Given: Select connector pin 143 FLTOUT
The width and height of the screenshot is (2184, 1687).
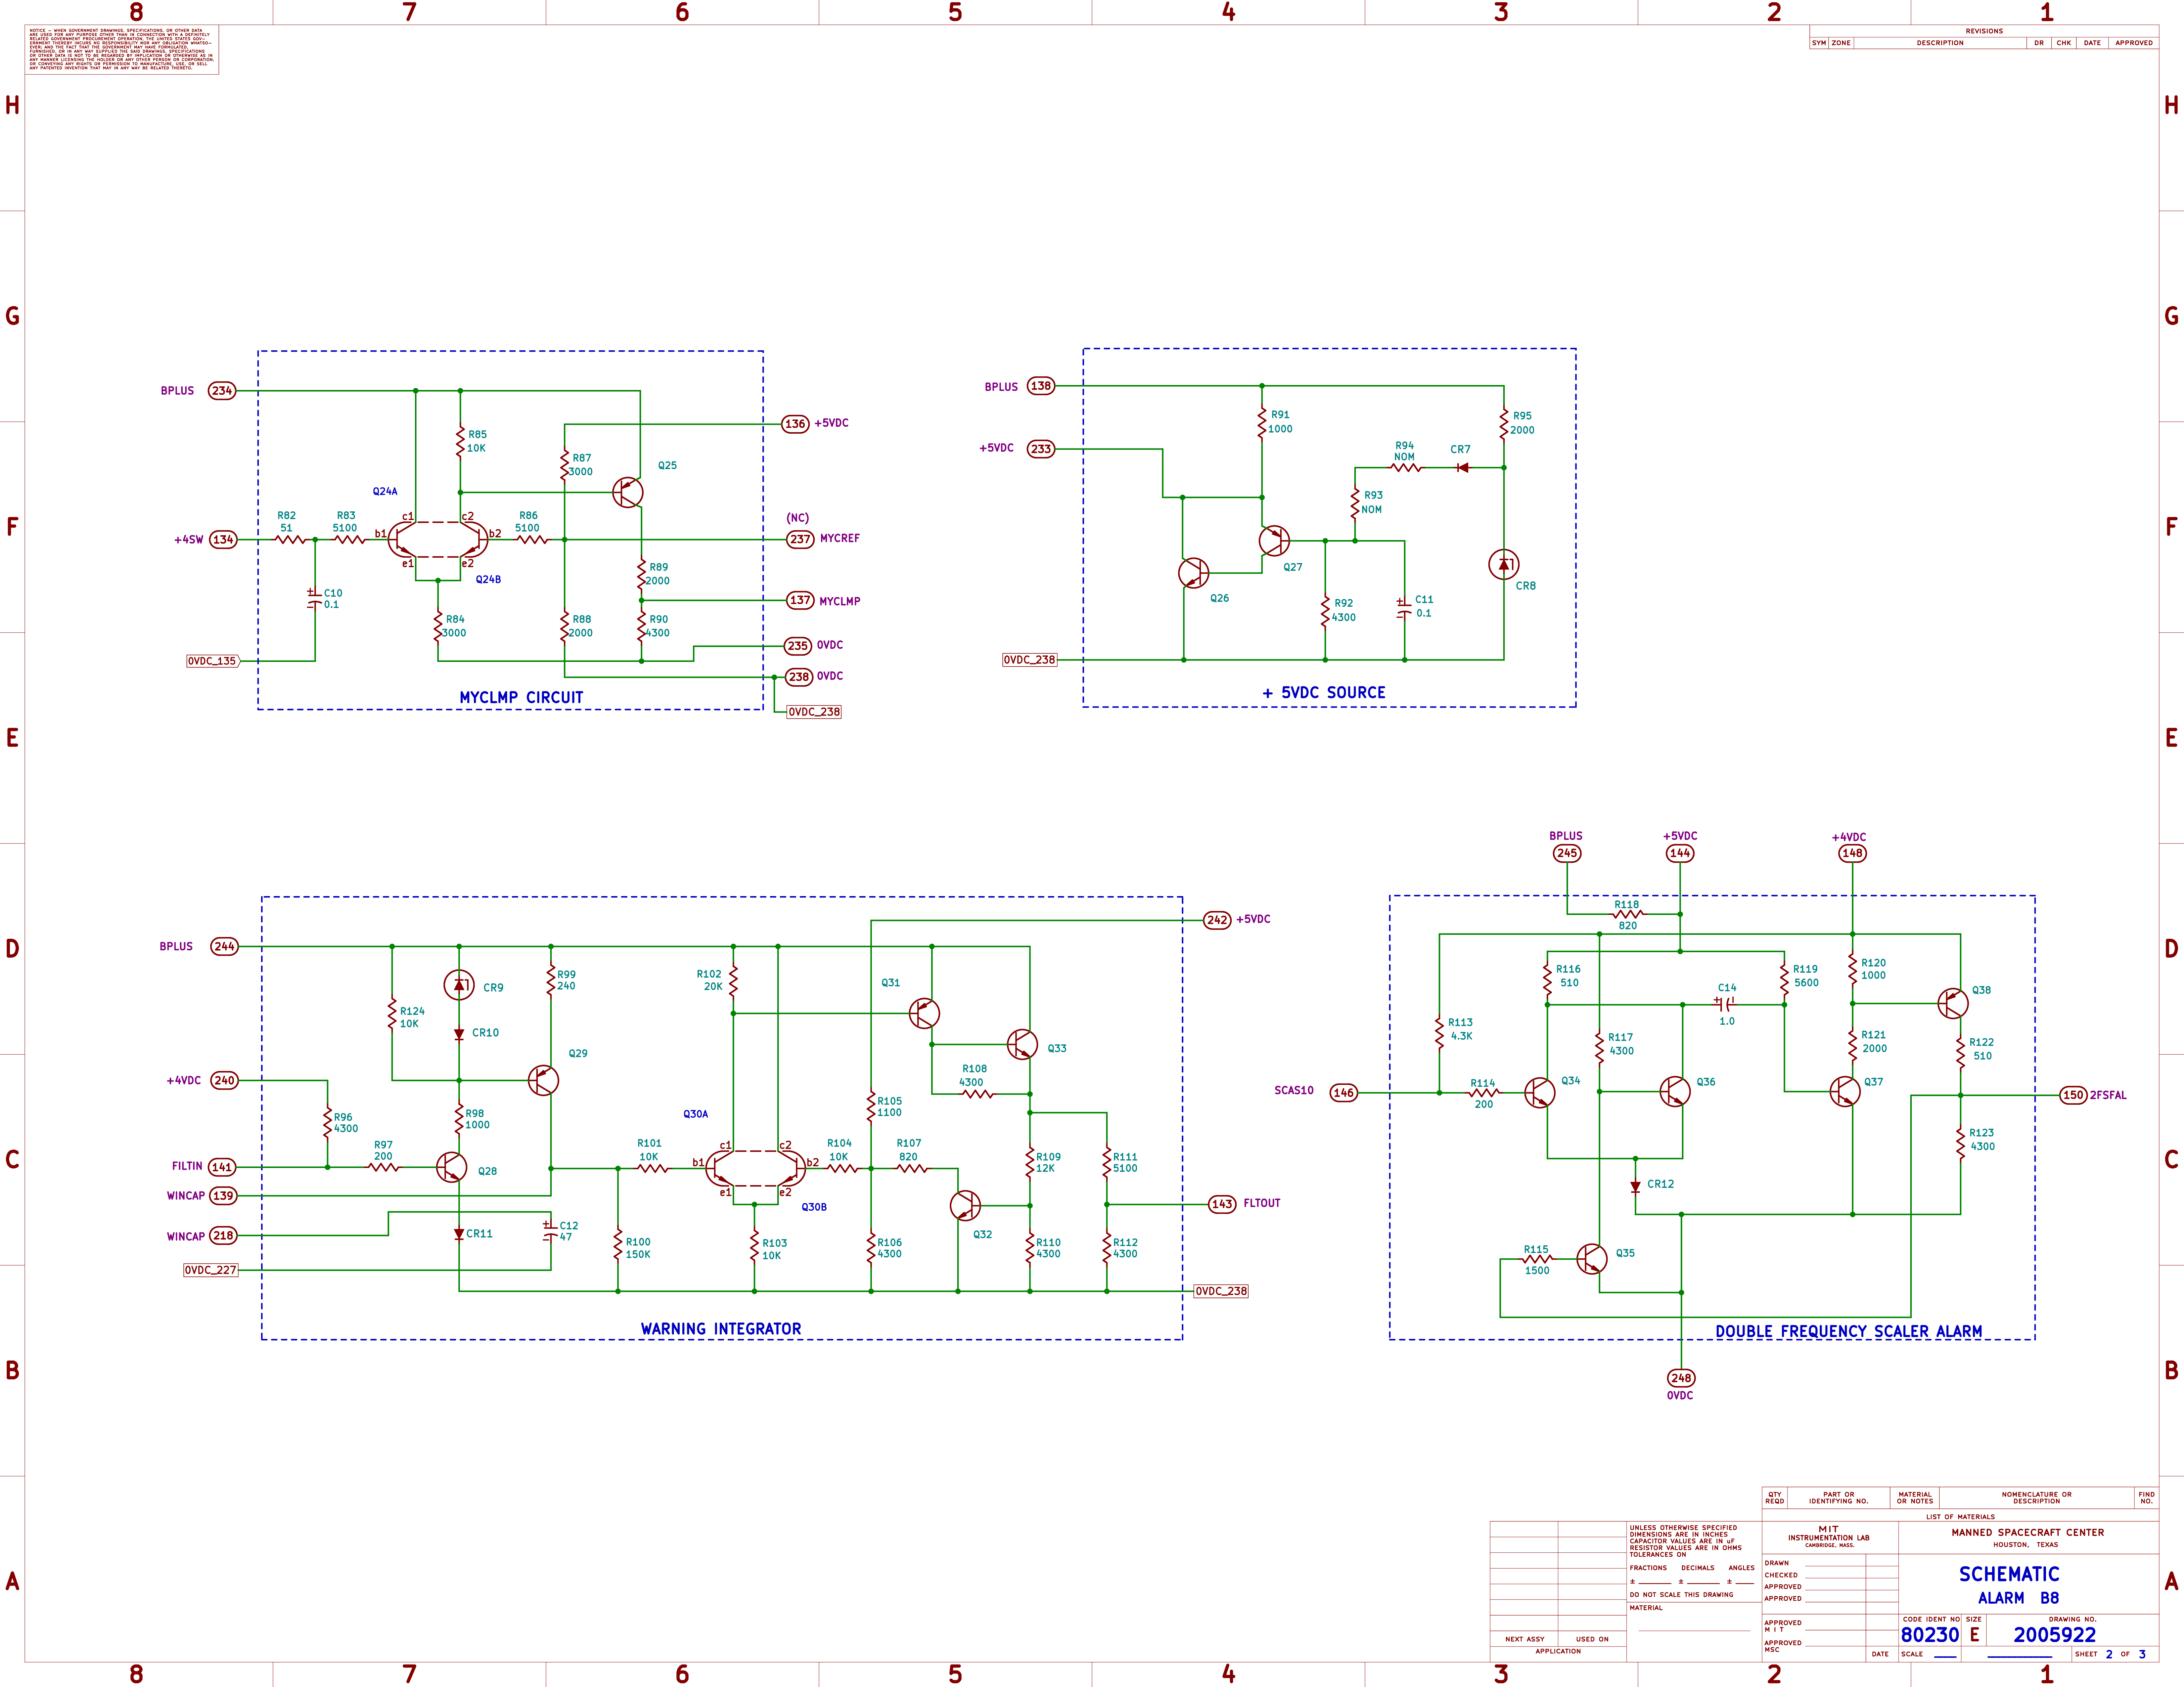Looking at the screenshot, I should pyautogui.click(x=1222, y=1204).
